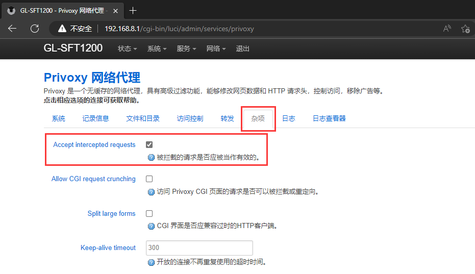Click the browser tab favicon

point(11,11)
